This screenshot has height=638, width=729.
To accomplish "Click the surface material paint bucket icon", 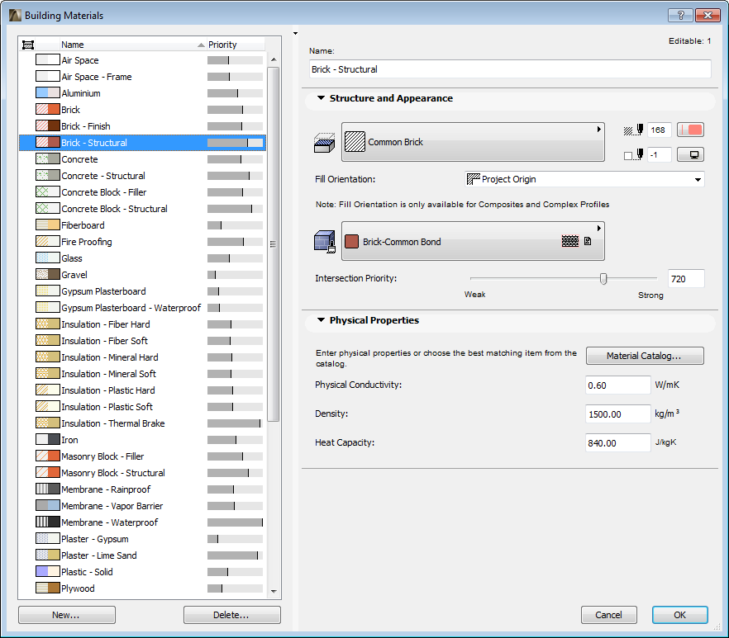I will [x=325, y=242].
